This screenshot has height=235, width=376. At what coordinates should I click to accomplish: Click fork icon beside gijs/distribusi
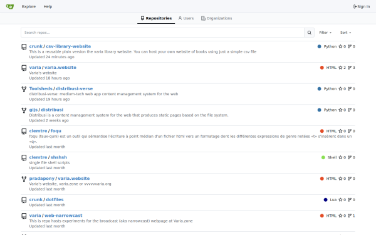[x=24, y=110]
